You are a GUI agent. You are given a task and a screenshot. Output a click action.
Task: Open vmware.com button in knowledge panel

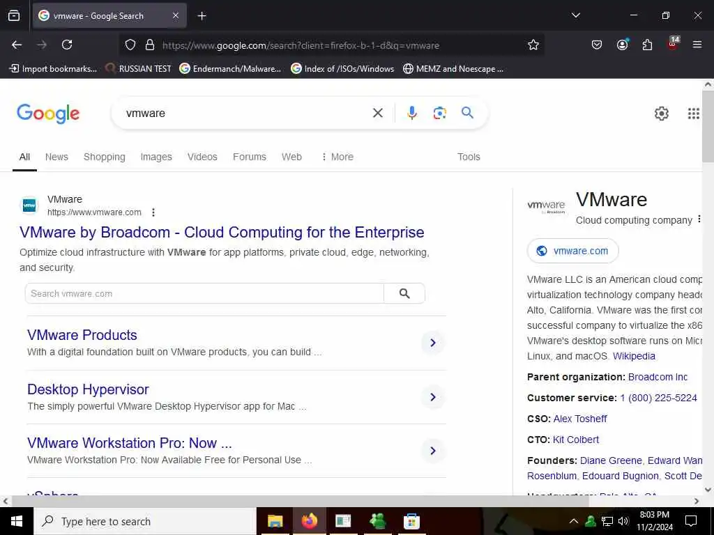pos(572,251)
